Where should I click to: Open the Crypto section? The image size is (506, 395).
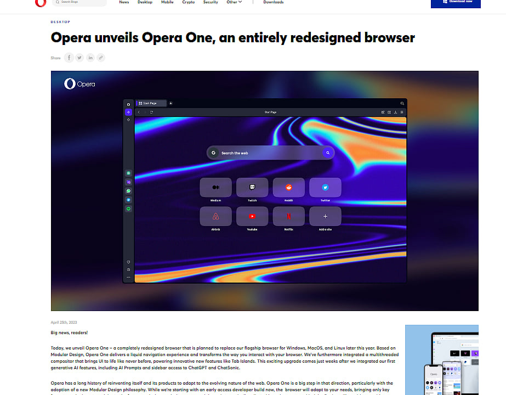click(189, 2)
